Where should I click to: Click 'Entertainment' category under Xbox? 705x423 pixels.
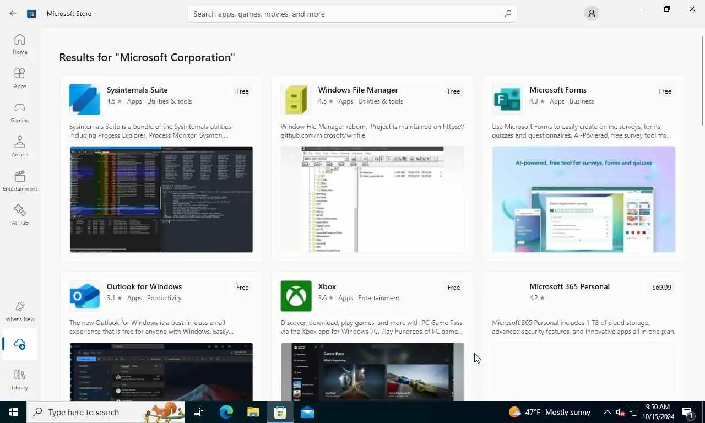(379, 298)
